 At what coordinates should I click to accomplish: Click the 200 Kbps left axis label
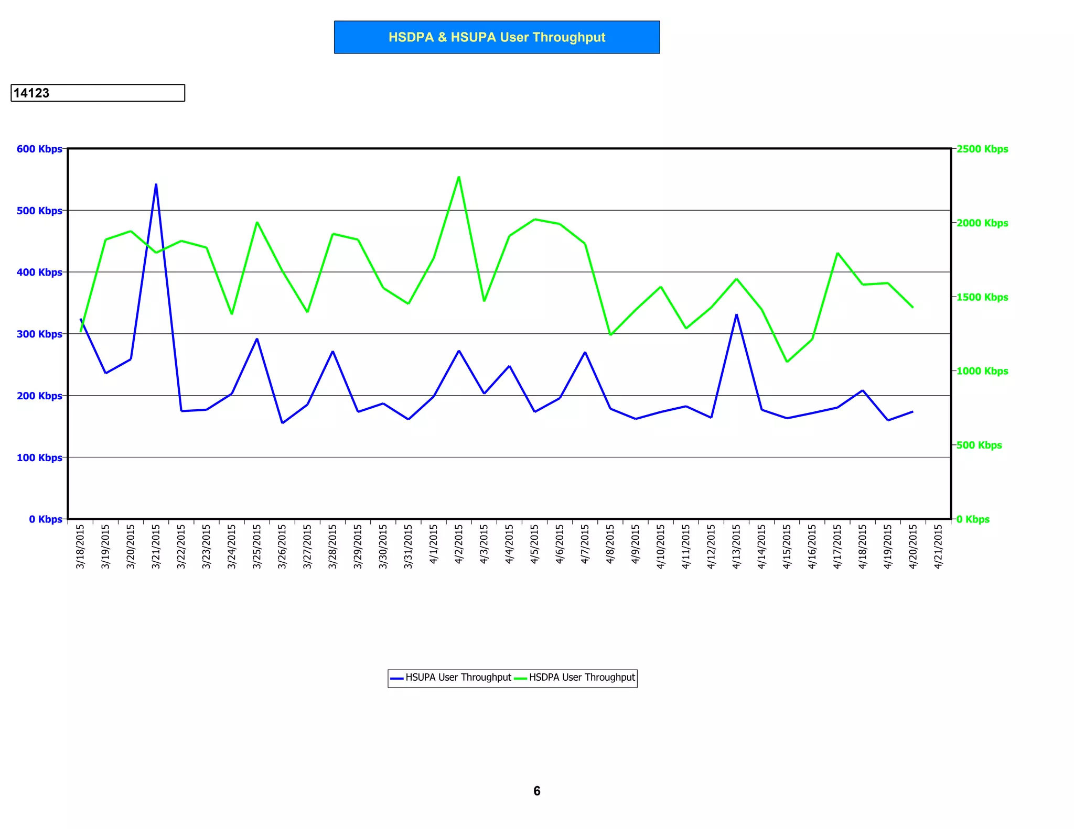tap(39, 396)
